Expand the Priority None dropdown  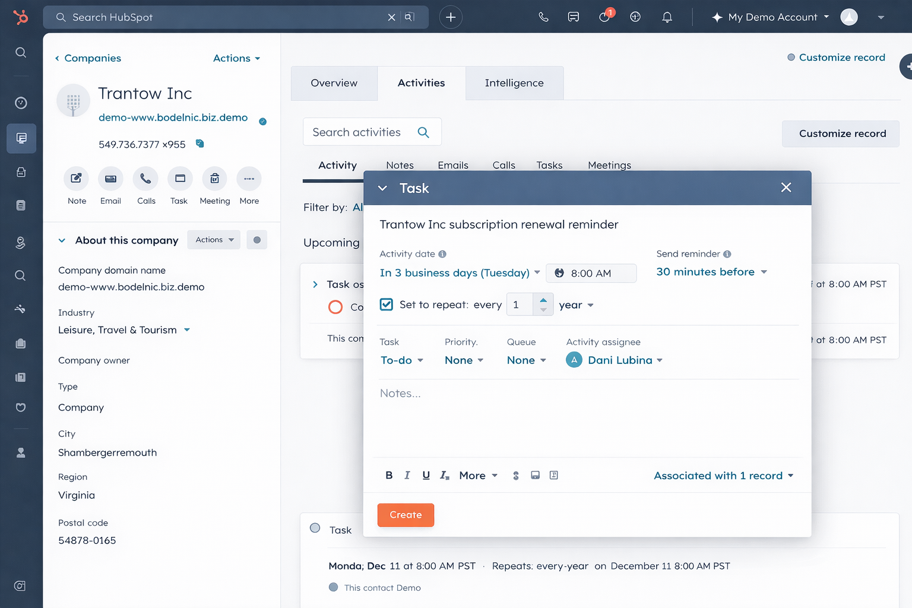[464, 360]
